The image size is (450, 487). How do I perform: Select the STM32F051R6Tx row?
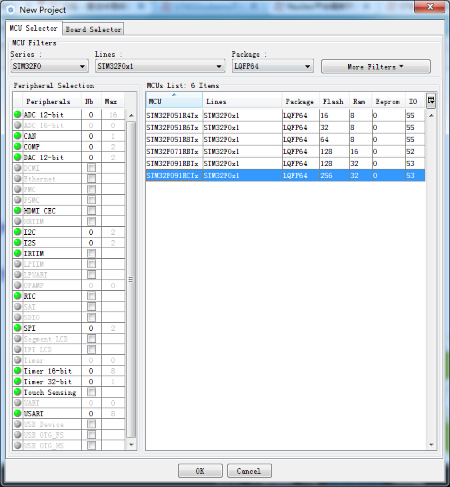pos(285,127)
